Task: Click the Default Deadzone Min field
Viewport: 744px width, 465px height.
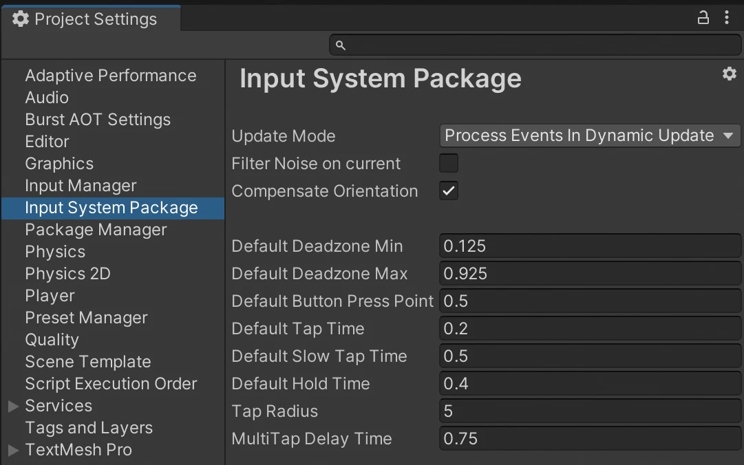Action: point(589,246)
